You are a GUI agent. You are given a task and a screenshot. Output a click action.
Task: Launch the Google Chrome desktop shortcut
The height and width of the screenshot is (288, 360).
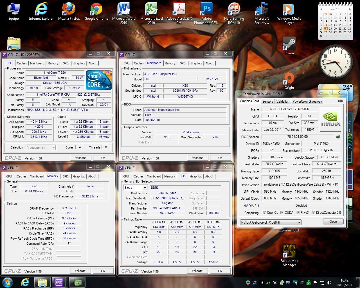click(x=96, y=12)
